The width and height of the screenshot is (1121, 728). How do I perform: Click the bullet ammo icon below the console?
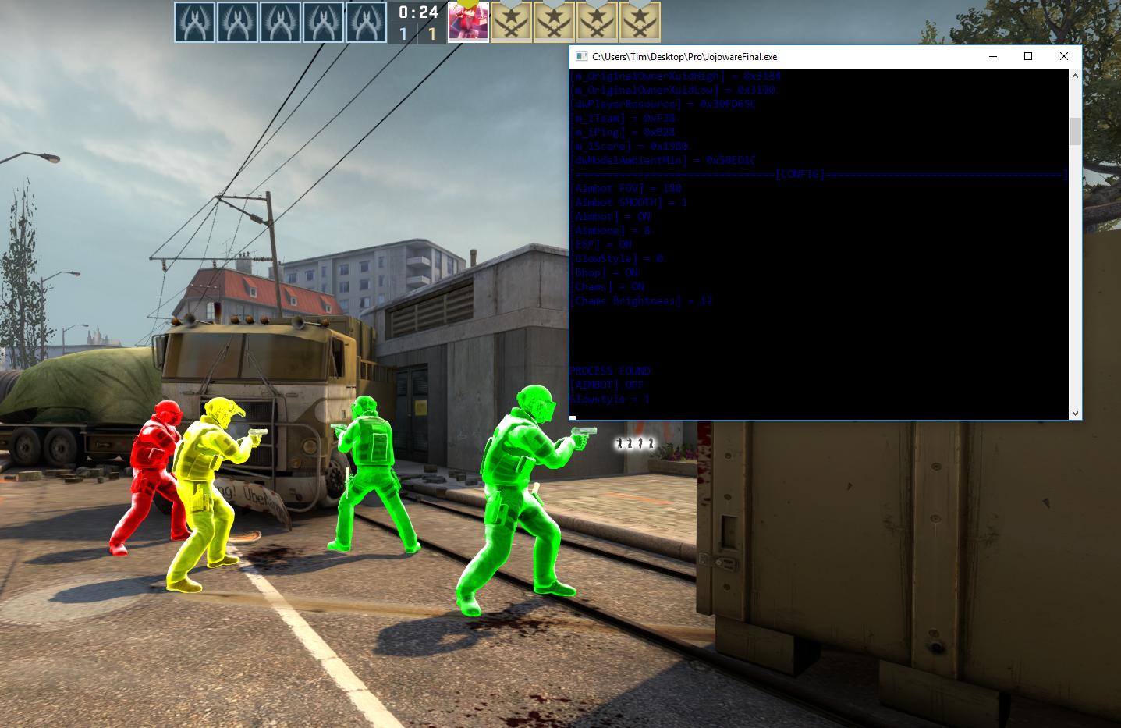[x=635, y=443]
